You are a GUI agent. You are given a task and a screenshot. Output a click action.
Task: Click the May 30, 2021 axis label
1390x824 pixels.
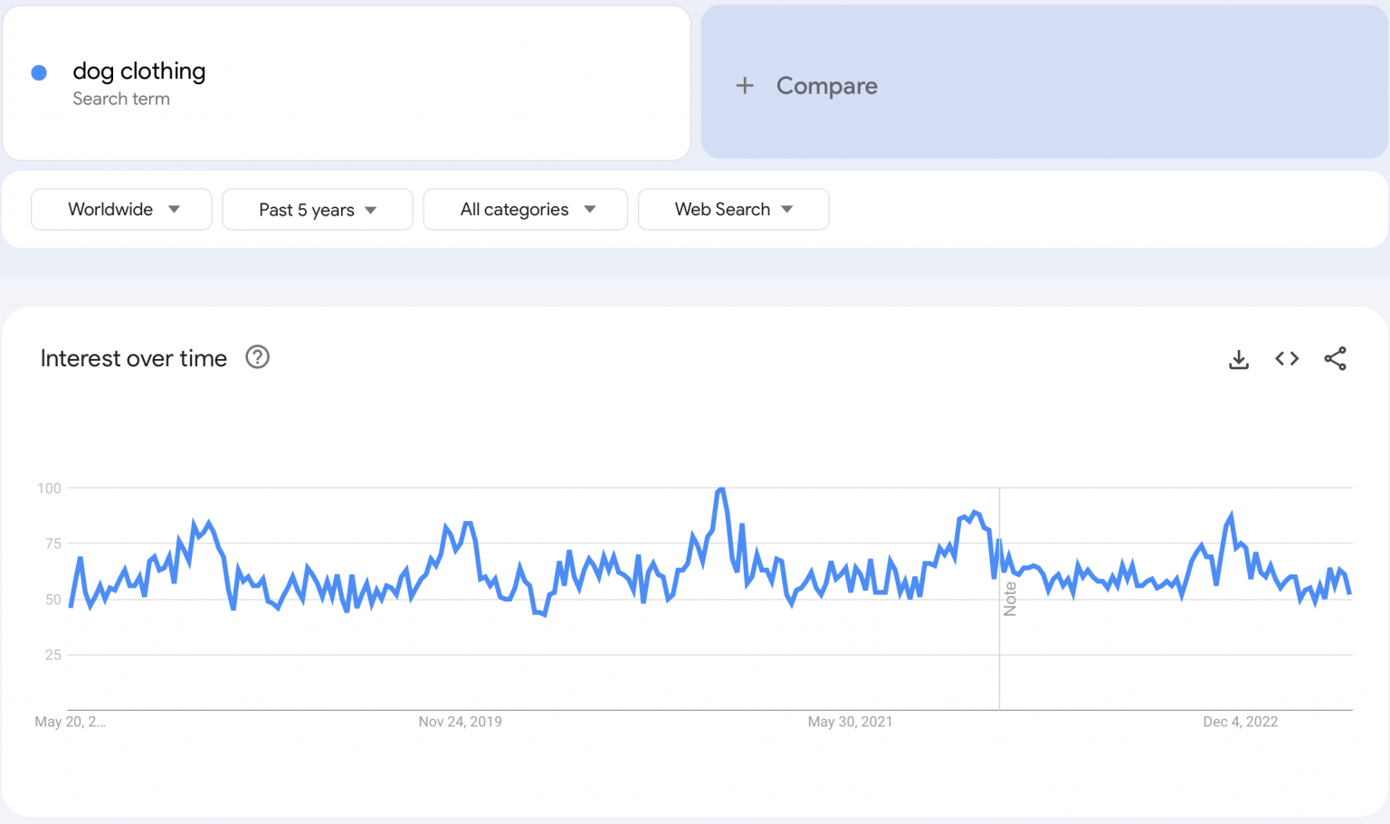coord(850,722)
